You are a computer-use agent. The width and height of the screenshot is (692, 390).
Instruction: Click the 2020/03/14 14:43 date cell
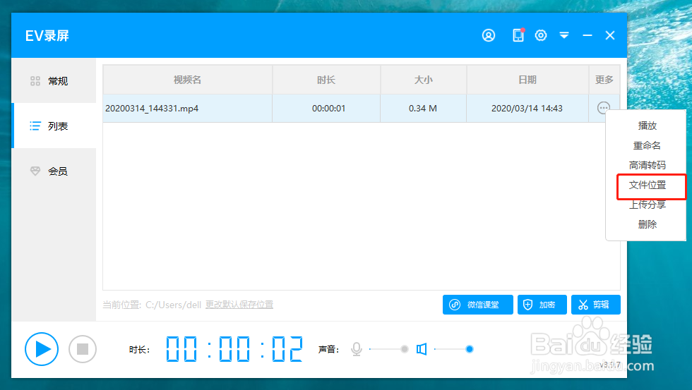[x=527, y=109]
